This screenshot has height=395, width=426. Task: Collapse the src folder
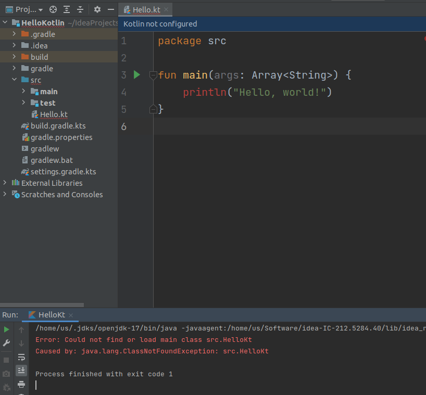pyautogui.click(x=15, y=80)
